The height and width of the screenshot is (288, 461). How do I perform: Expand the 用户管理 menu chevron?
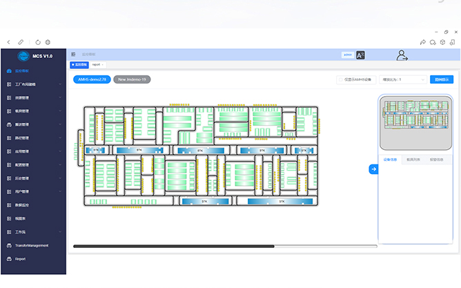coord(60,191)
